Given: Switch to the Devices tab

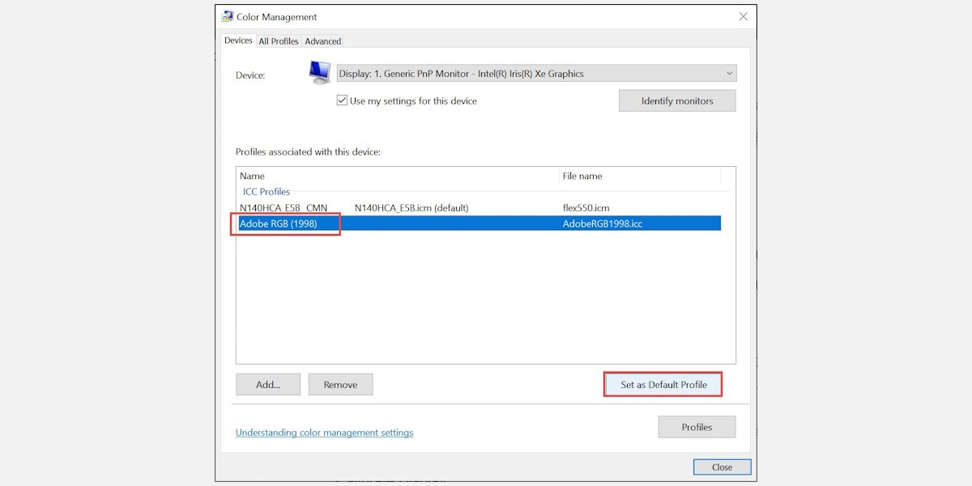Looking at the screenshot, I should pyautogui.click(x=238, y=40).
